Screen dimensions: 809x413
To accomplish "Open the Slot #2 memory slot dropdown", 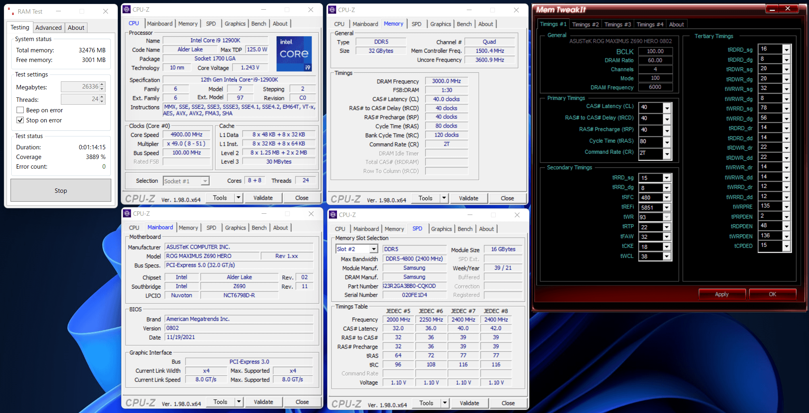I will 374,249.
